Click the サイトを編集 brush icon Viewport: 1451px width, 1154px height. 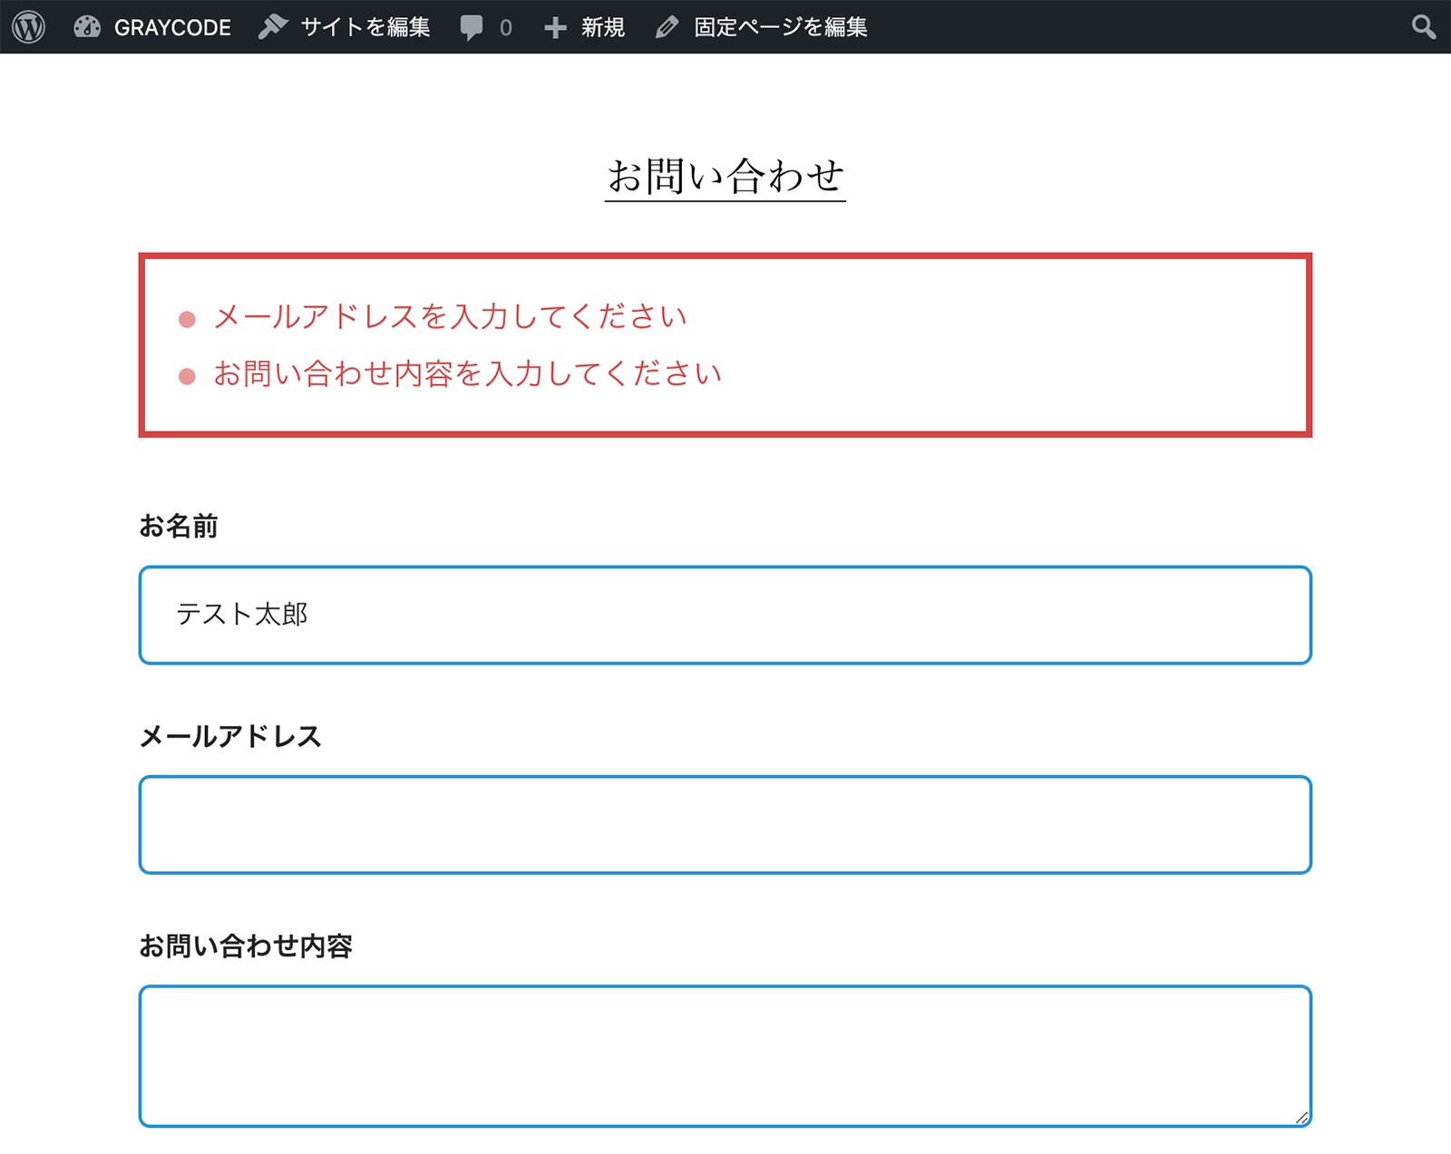(x=273, y=27)
